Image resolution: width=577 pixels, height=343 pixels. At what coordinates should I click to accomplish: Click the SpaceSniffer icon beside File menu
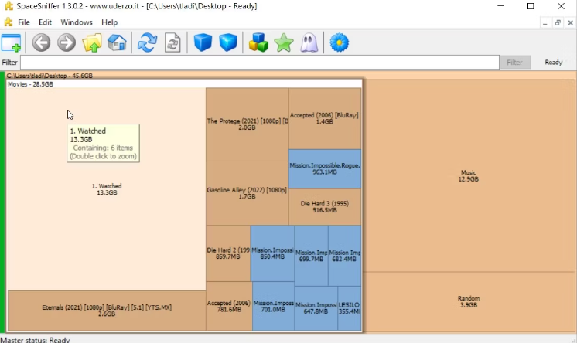pos(8,22)
